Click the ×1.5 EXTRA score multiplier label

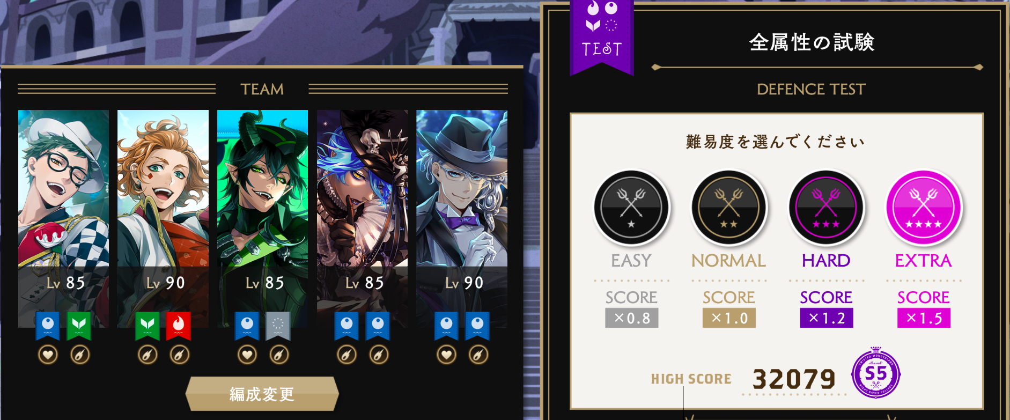click(x=924, y=318)
